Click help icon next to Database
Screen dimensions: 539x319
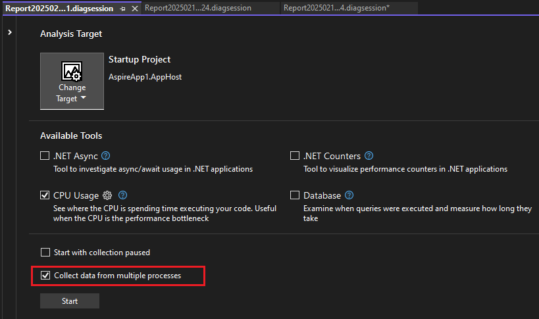point(349,195)
